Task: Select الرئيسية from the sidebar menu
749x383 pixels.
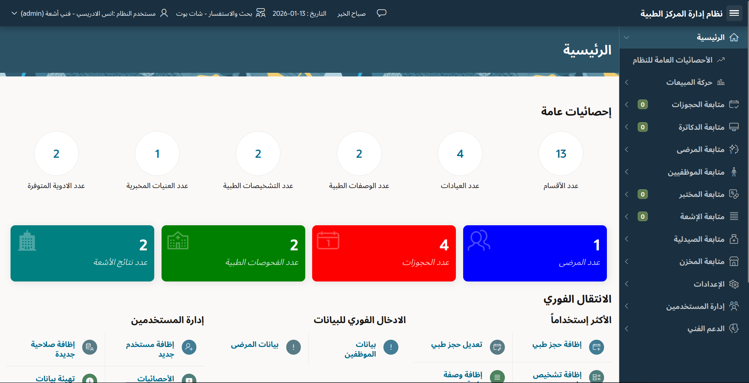Action: point(711,37)
